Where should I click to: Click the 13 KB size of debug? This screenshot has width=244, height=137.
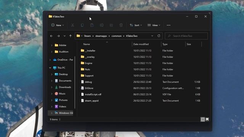click(197, 82)
